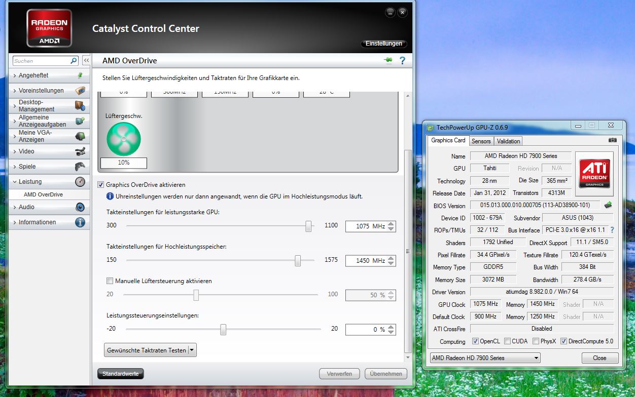Screen dimensions: 635x397
Task: Click the Angeheftet pin icon
Action: (80, 75)
